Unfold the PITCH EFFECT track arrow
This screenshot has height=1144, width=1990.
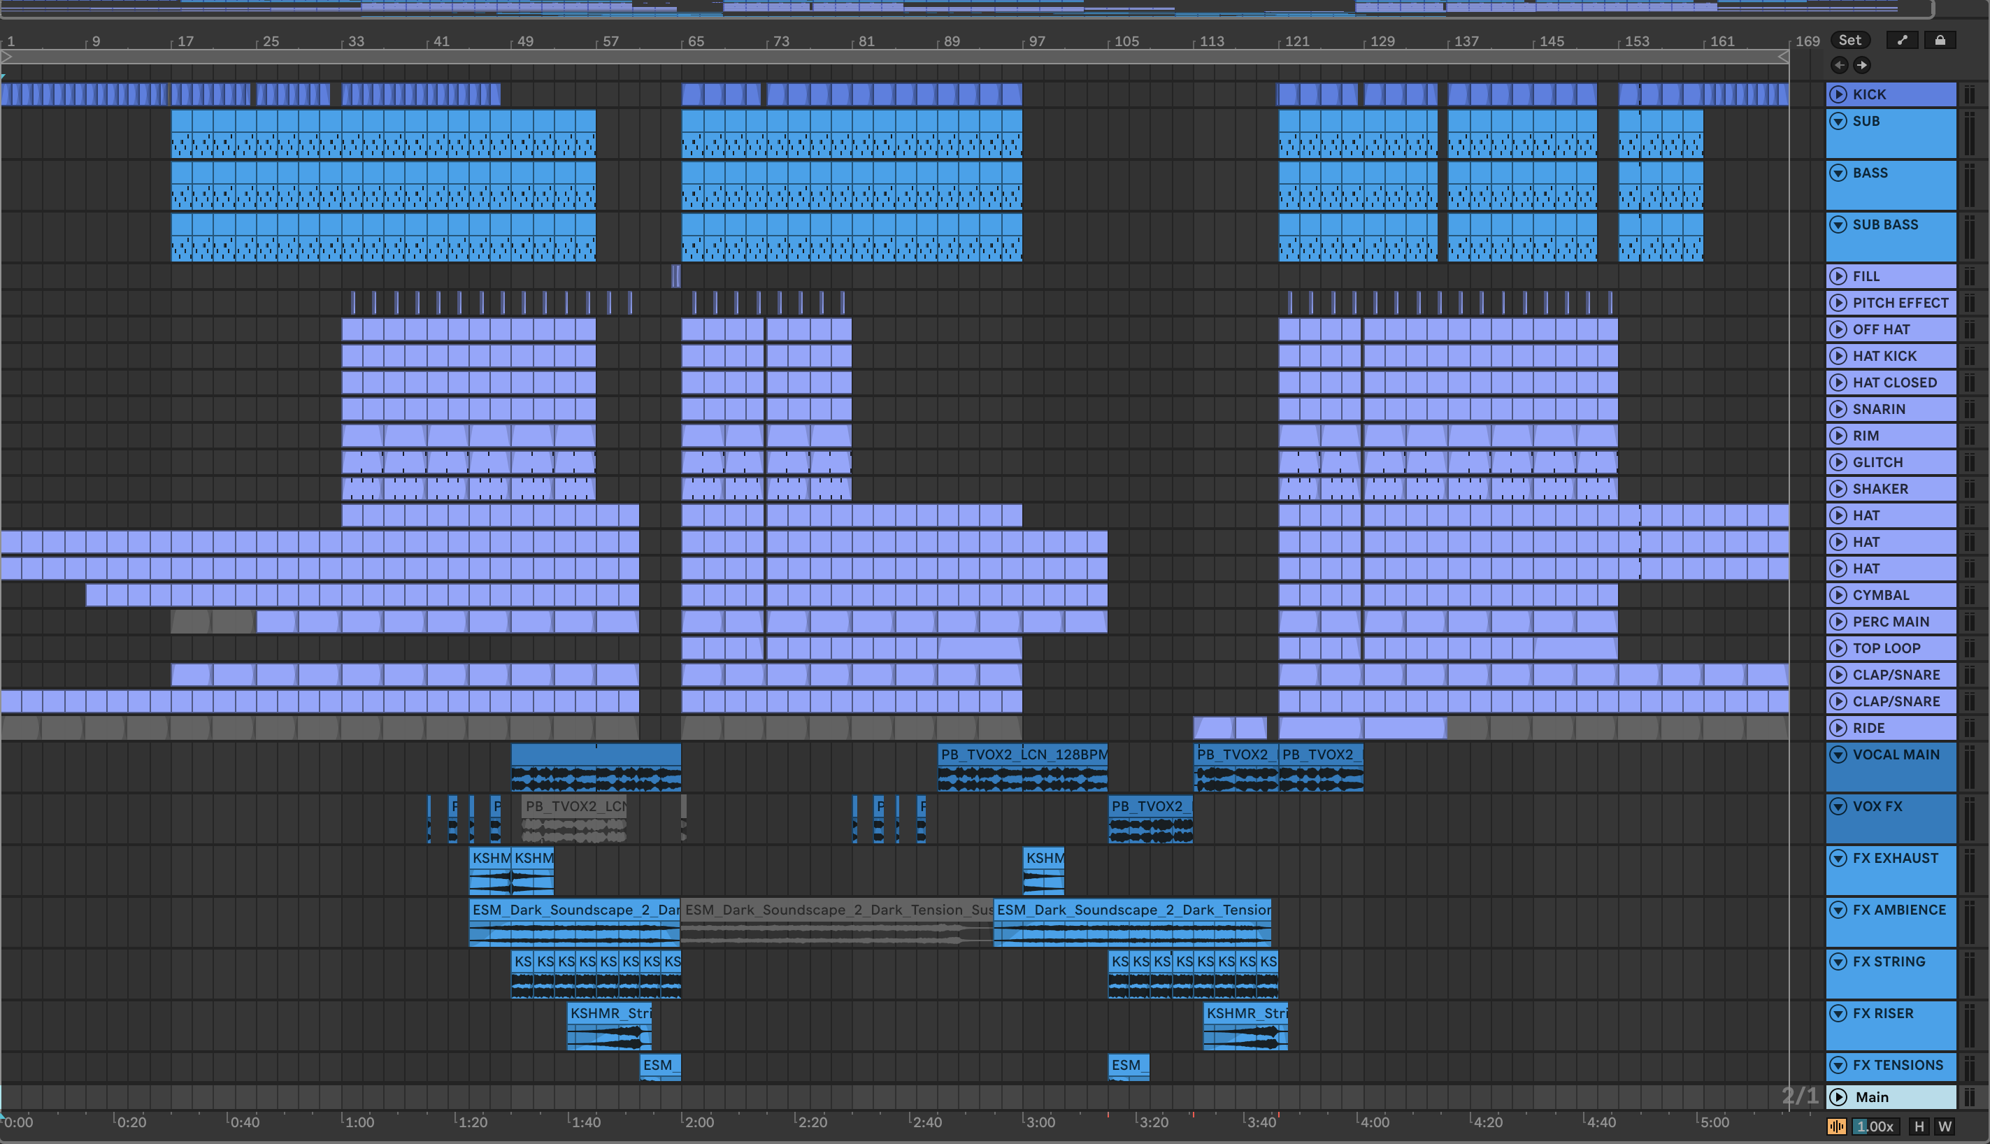[x=1838, y=303]
